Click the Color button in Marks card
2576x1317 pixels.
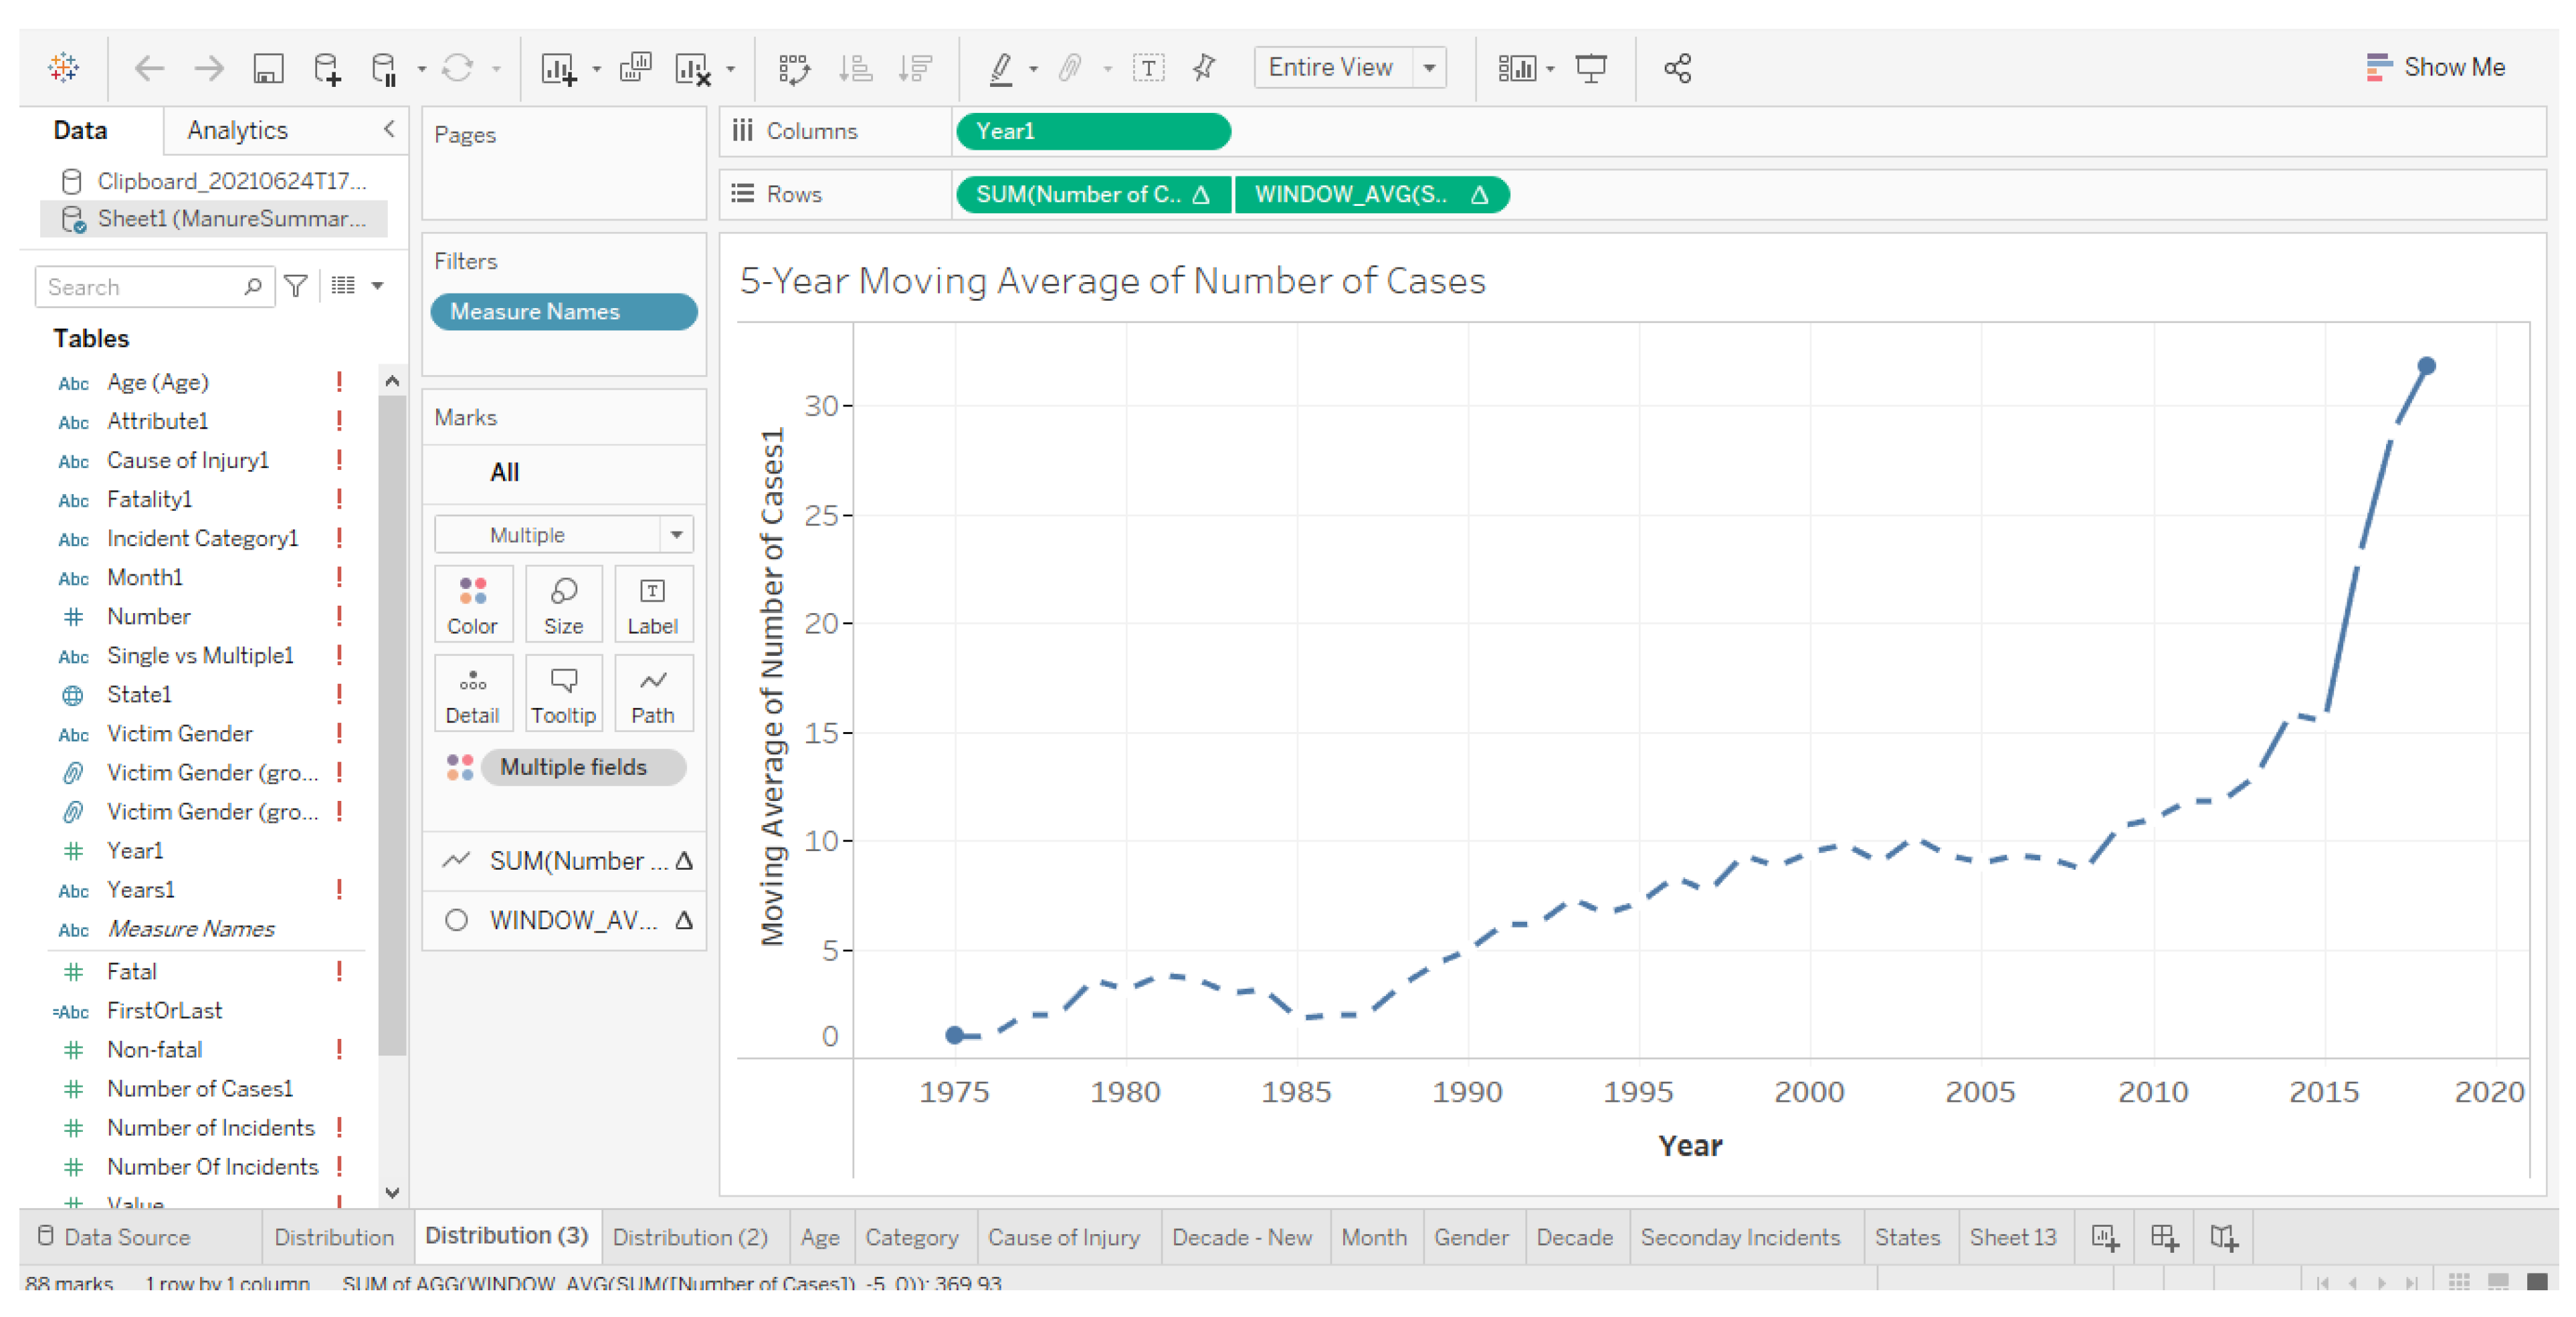[472, 604]
